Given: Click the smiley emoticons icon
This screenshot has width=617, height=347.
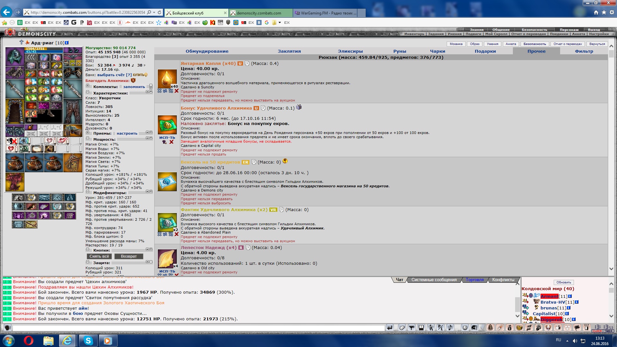Looking at the screenshot, I should pyautogui.click(x=465, y=327).
